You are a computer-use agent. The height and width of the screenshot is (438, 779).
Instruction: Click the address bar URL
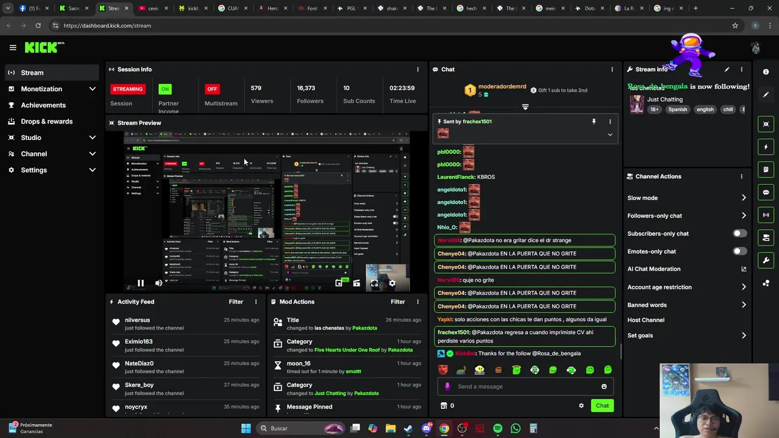pos(107,26)
